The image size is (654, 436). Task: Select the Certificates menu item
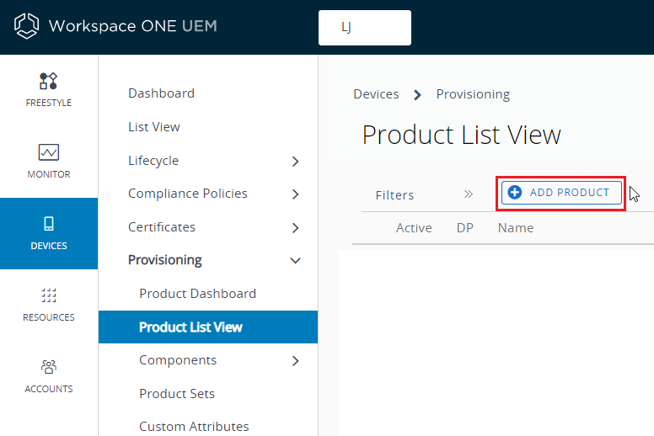coord(162,227)
